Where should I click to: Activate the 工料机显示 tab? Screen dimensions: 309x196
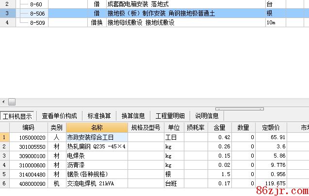point(17,116)
